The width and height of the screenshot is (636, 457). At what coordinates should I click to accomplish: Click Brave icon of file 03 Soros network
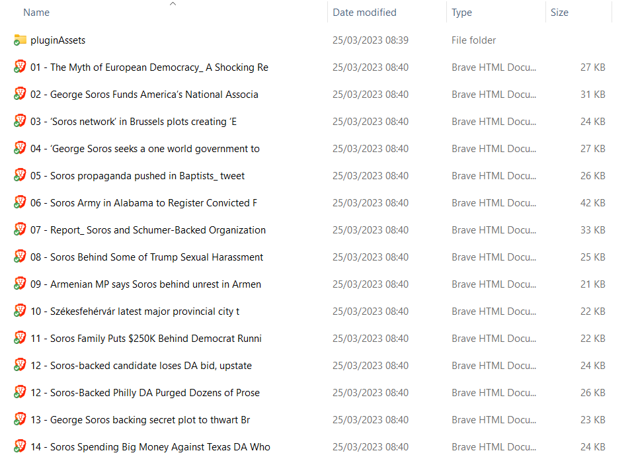[x=20, y=122]
